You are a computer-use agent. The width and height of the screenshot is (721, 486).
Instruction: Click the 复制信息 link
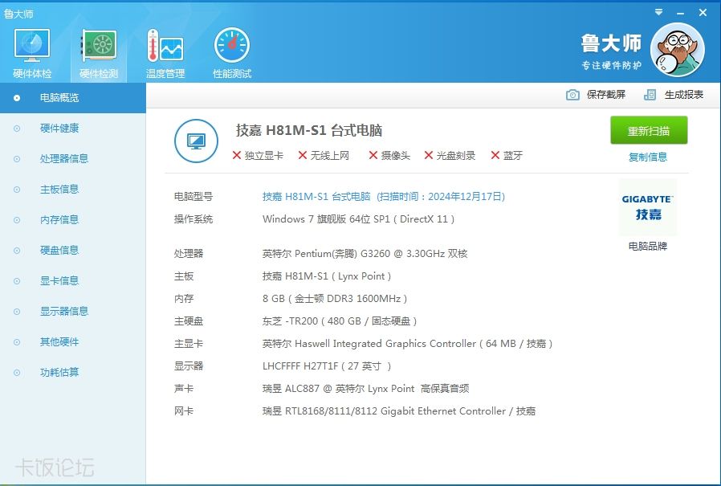(x=648, y=157)
